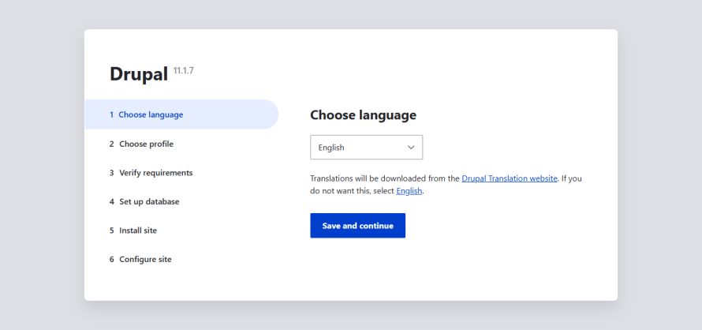Select step 5 Install site
702x330 pixels.
(x=133, y=231)
